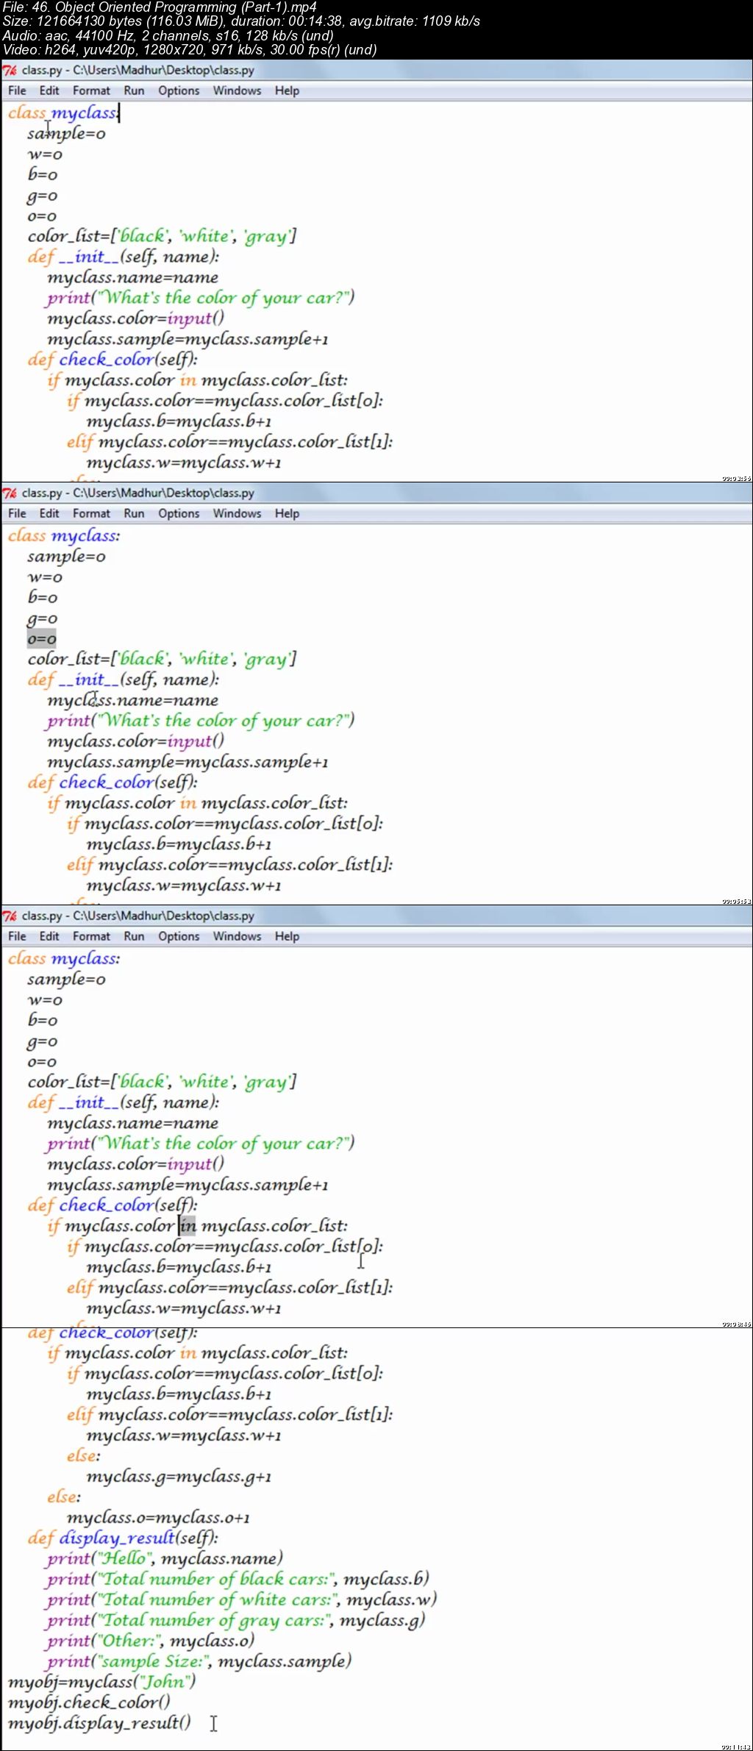753x1751 pixels.
Task: Click the print("Hello", myclass.name) line
Action: point(165,1558)
